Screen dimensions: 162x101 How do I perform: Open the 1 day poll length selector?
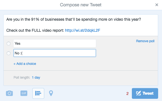point(36,78)
